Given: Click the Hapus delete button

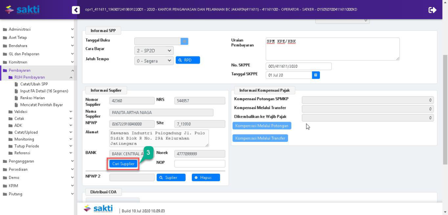Looking at the screenshot, I should (206, 178).
